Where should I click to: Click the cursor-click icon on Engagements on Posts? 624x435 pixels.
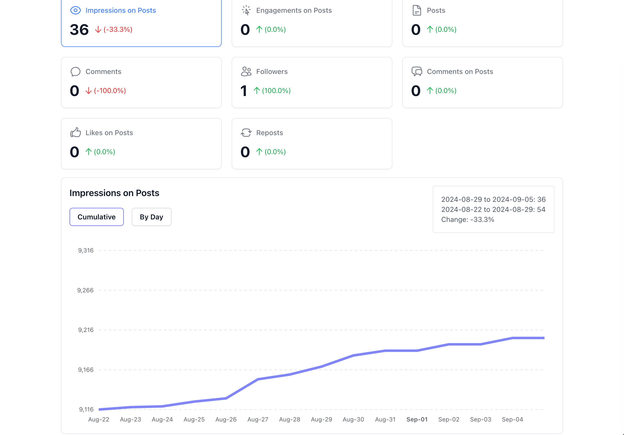(246, 10)
